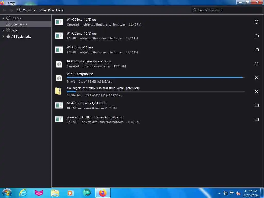Select the Win10Enterprise.iso file name

point(80,74)
